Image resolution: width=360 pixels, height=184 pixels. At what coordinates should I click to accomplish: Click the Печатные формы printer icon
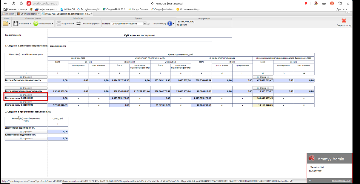(x=79, y=24)
